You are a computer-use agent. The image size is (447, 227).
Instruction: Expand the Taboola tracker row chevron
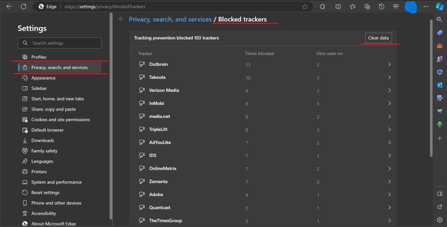(389, 77)
